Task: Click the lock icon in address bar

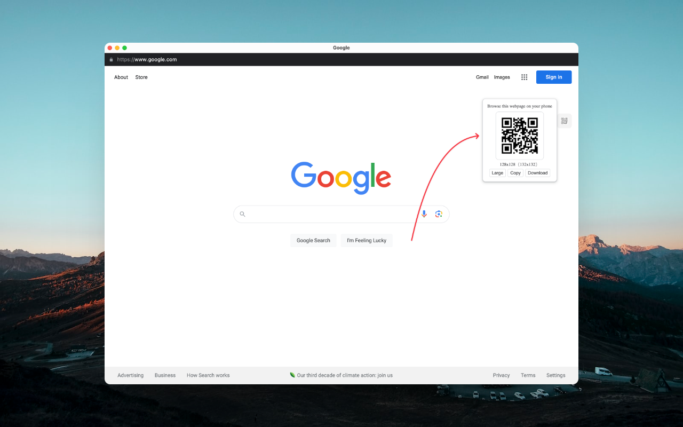Action: pyautogui.click(x=112, y=60)
